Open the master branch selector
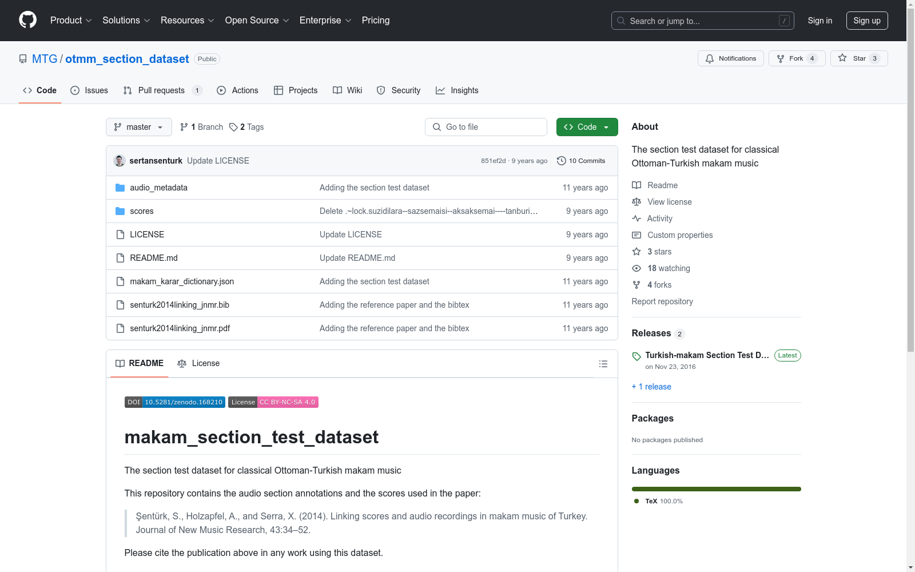This screenshot has width=915, height=572. pos(139,127)
